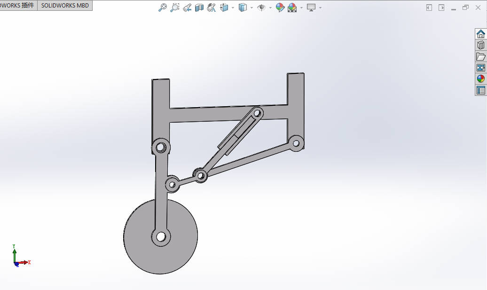The width and height of the screenshot is (487, 290).
Task: Activate the Zoom to Area tool
Action: click(175, 8)
